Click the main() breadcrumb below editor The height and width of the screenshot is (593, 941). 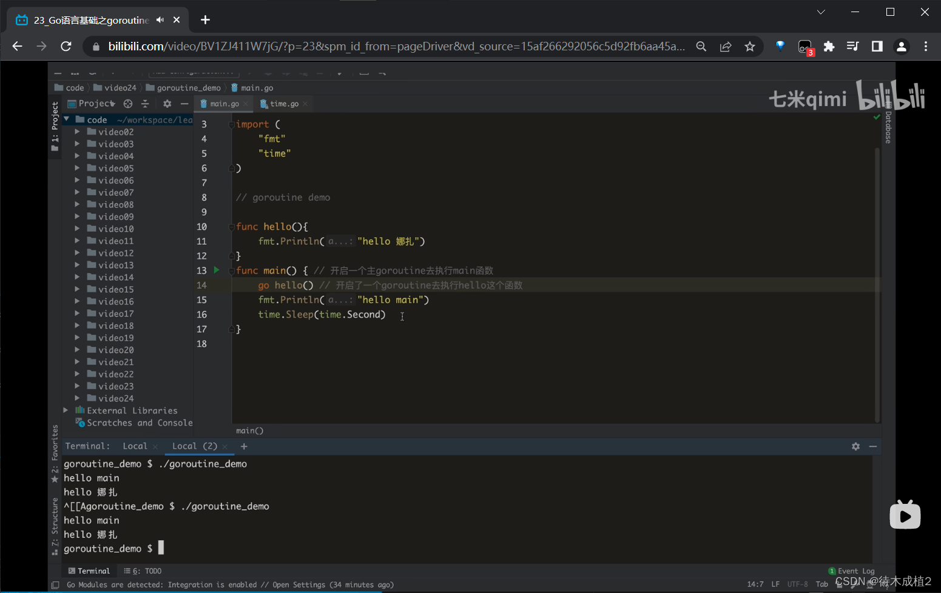point(249,431)
